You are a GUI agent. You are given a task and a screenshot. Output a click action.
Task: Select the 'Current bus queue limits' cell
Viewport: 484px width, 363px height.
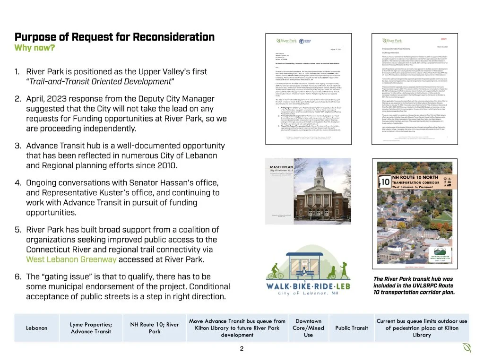(x=422, y=328)
